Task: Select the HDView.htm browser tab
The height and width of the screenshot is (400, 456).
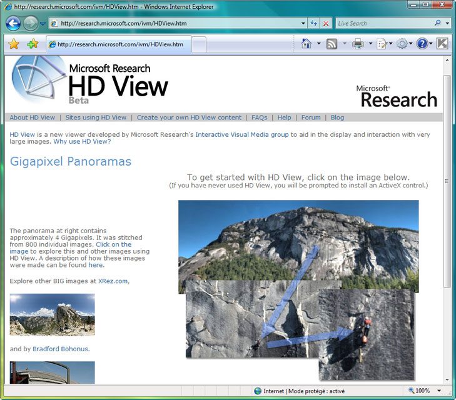Action: pos(119,44)
